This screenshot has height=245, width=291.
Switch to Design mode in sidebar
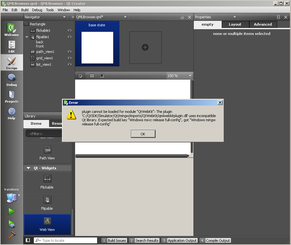pos(12,63)
